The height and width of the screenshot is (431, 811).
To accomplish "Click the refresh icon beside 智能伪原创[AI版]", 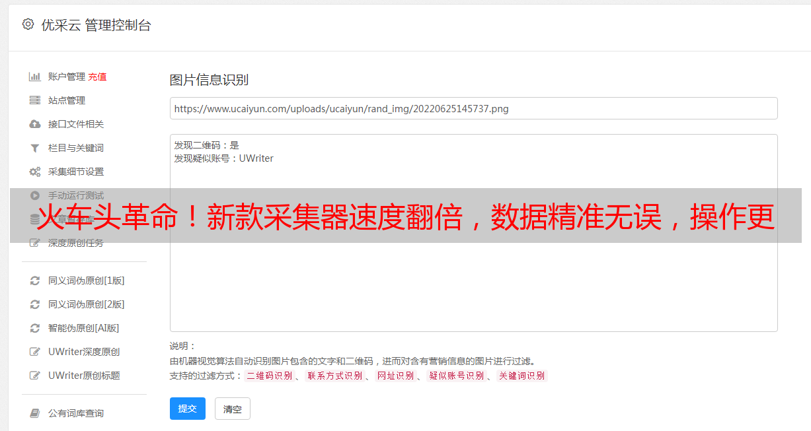I will coord(34,328).
